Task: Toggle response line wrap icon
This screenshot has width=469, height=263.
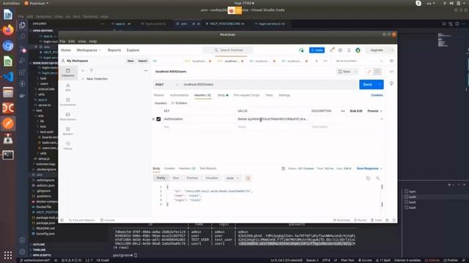Action: pyautogui.click(x=248, y=178)
